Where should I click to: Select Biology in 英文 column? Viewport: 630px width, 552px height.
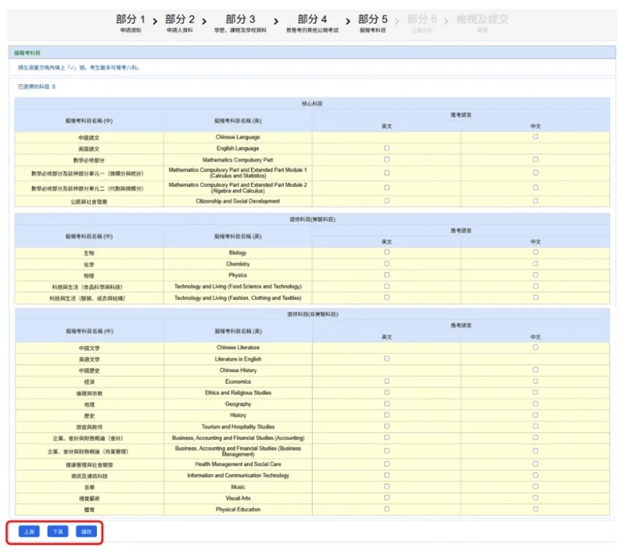coord(387,252)
